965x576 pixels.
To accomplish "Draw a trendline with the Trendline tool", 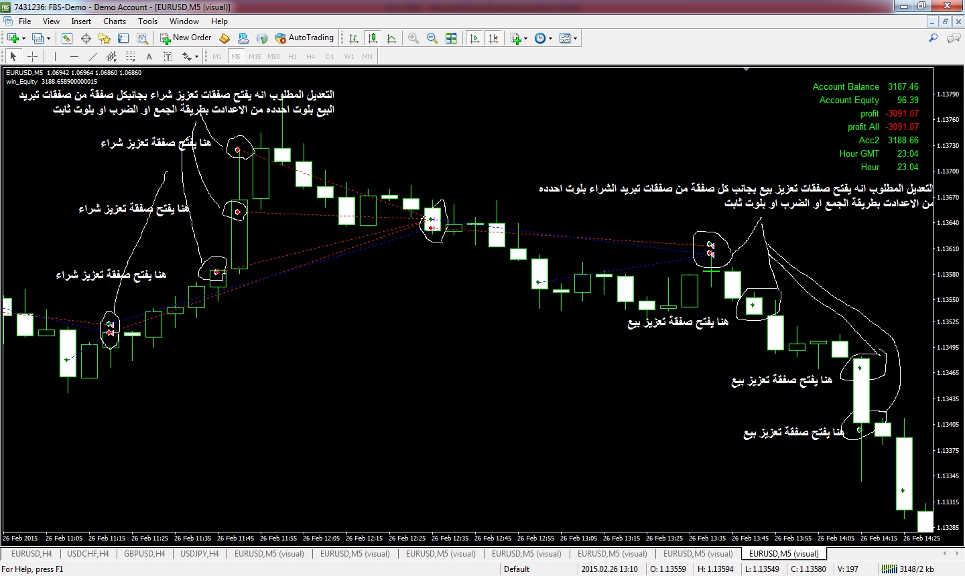I will [x=93, y=56].
